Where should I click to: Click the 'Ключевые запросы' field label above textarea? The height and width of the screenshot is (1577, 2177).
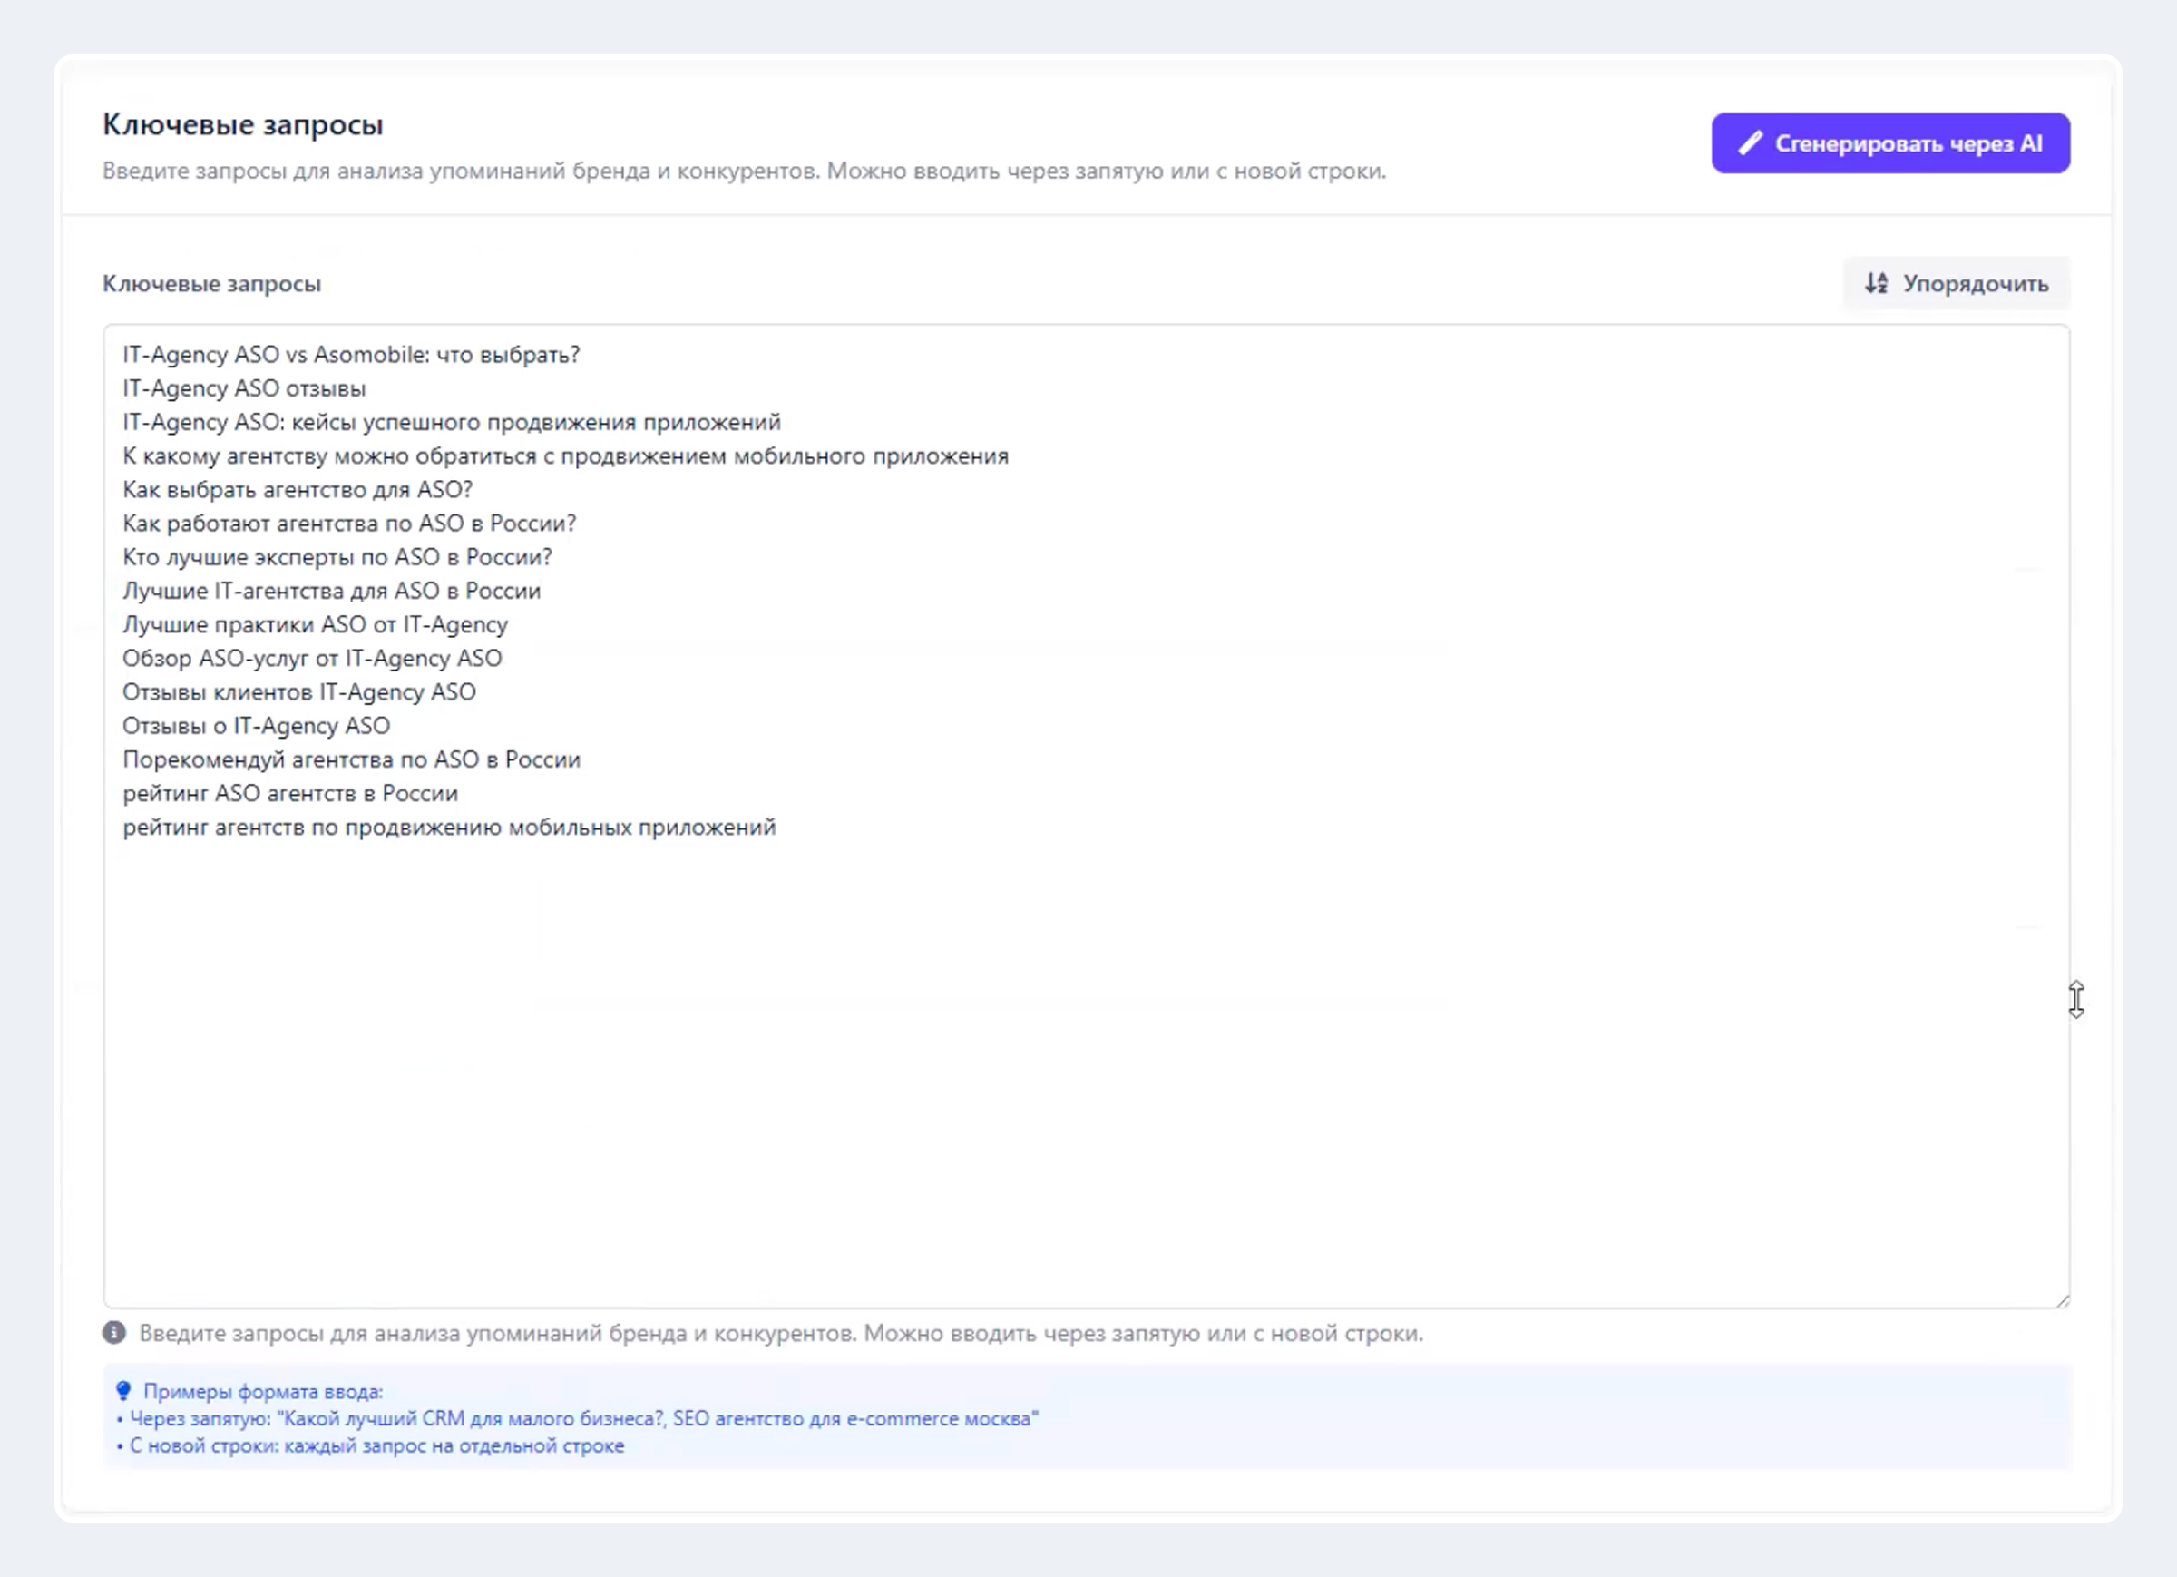coord(211,283)
